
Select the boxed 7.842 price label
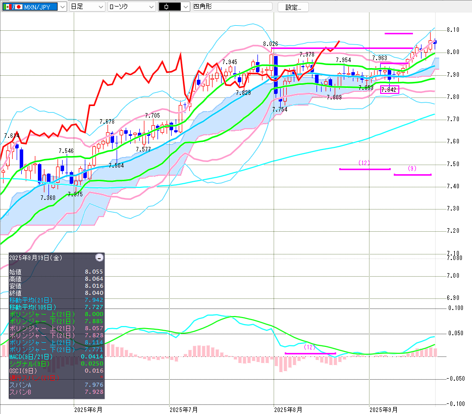(x=389, y=90)
